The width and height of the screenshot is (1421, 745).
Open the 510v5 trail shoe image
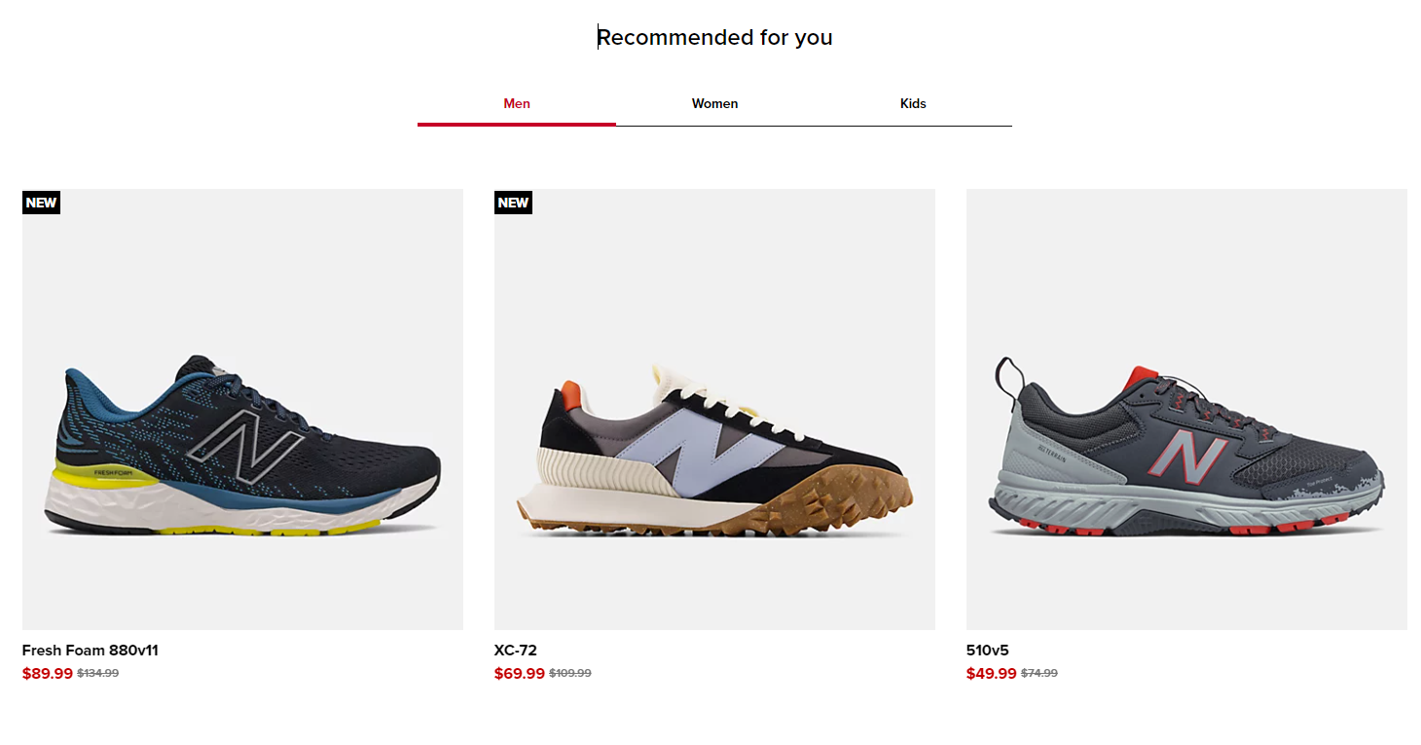coord(1186,409)
